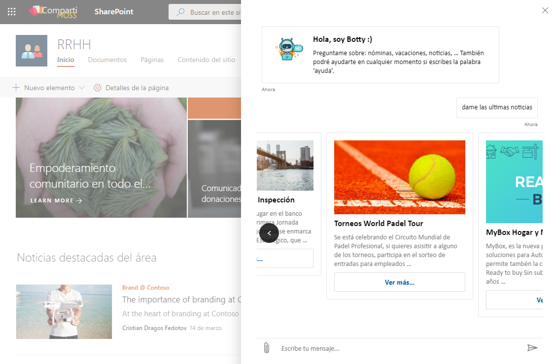Open the drone article thumbnail

coord(64,311)
